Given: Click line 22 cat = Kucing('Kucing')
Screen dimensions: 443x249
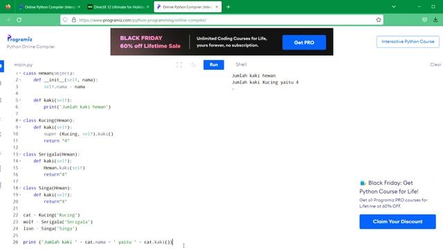Looking at the screenshot, I should pyautogui.click(x=51, y=215).
